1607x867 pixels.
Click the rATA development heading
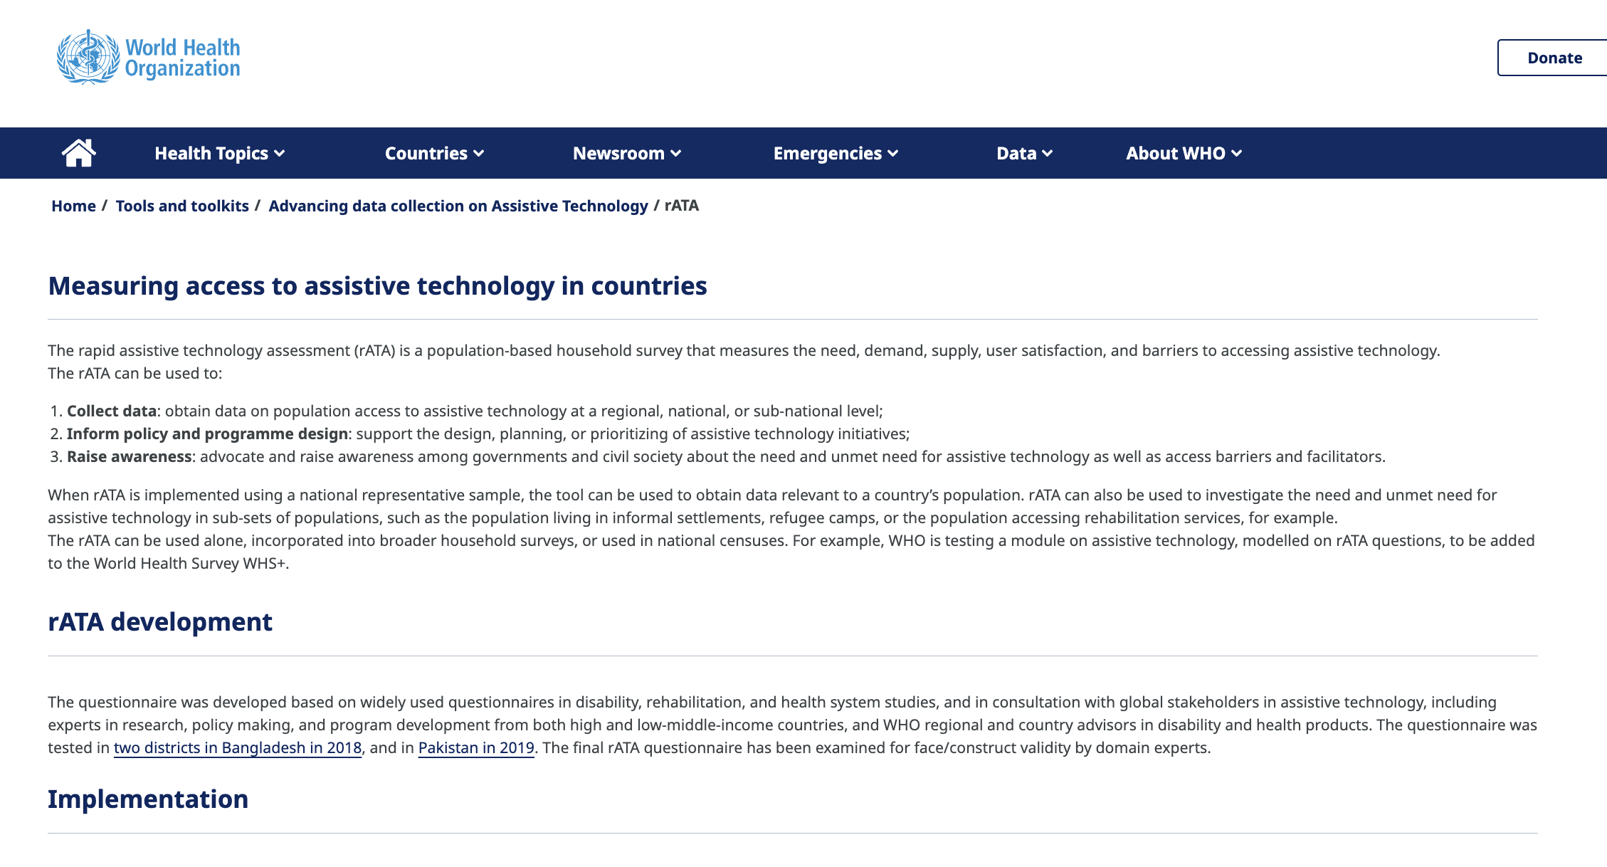160,621
